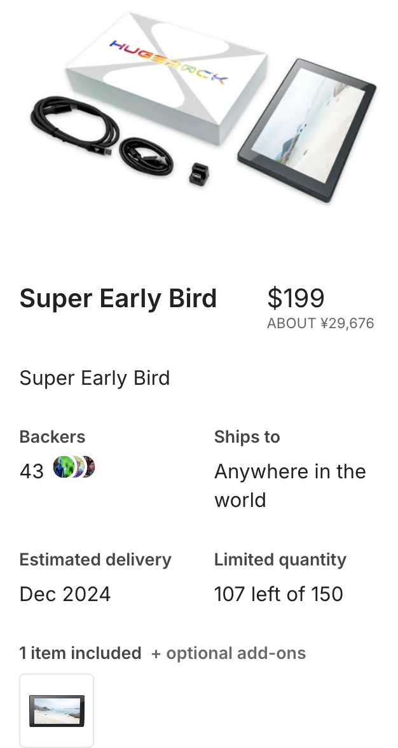Click the $199 pledge price
The image size is (398, 748).
(296, 298)
